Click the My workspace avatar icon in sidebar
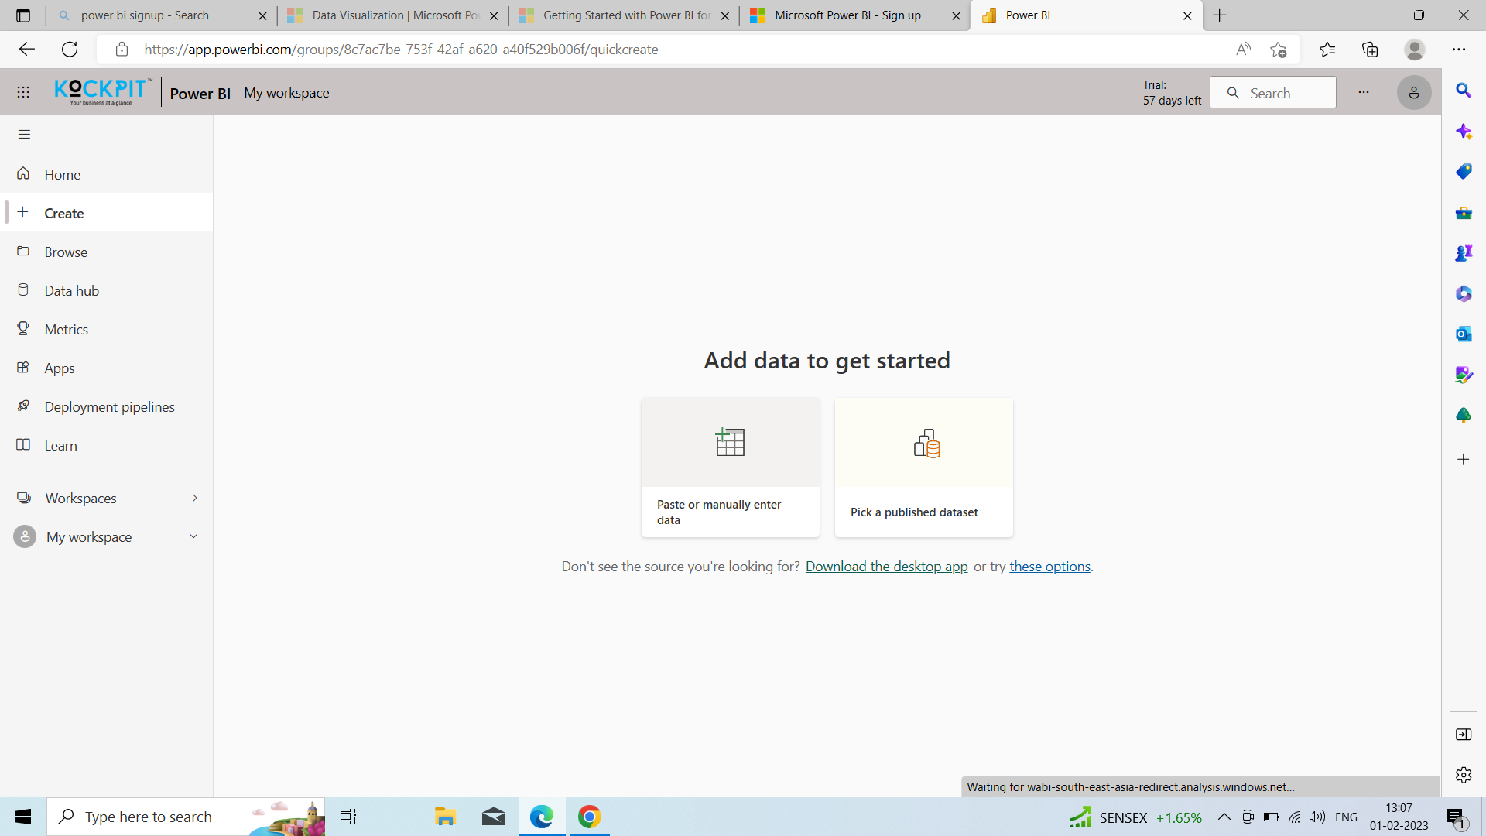The width and height of the screenshot is (1486, 836). 25,536
